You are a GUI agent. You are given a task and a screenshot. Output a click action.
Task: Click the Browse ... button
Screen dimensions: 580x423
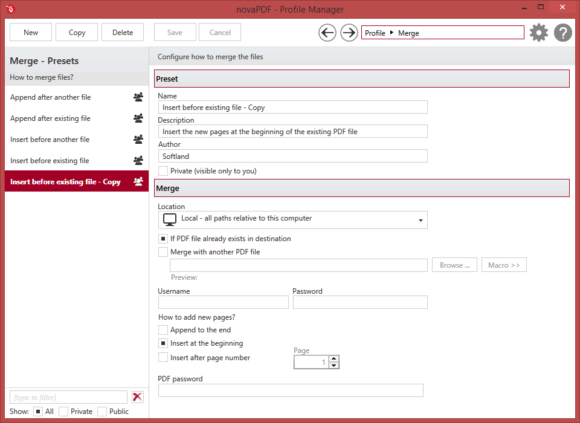(454, 265)
